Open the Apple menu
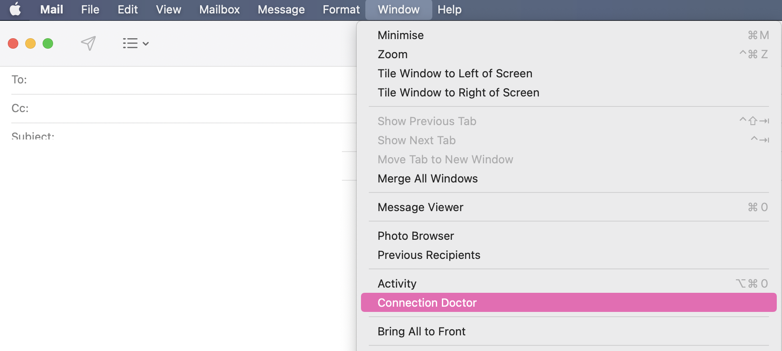Image resolution: width=782 pixels, height=351 pixels. (15, 10)
